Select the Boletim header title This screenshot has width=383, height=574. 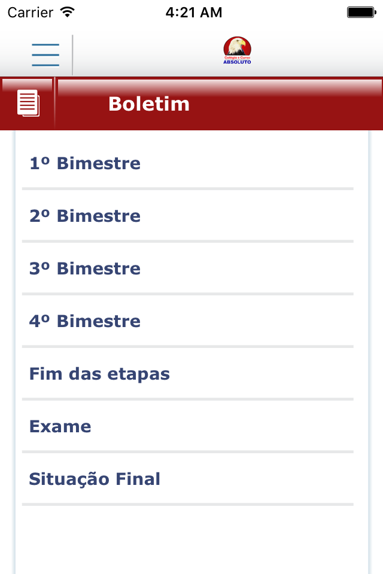tap(149, 104)
